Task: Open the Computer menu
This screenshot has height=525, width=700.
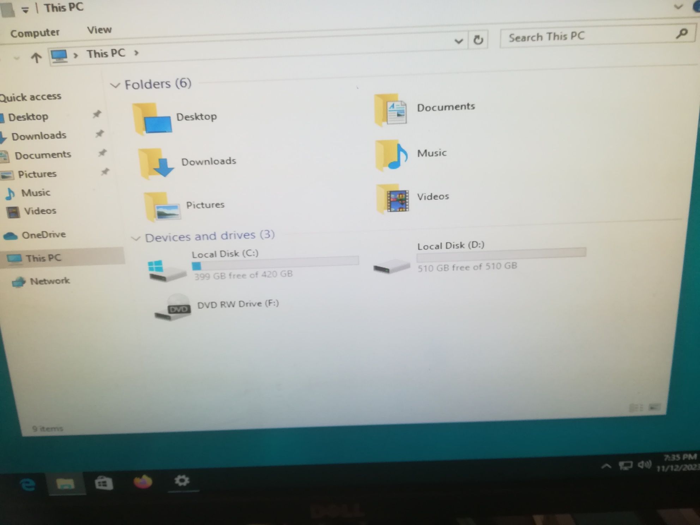Action: (x=34, y=30)
